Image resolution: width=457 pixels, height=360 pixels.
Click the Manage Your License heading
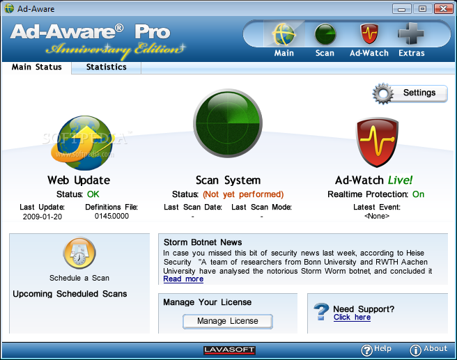[x=207, y=302]
